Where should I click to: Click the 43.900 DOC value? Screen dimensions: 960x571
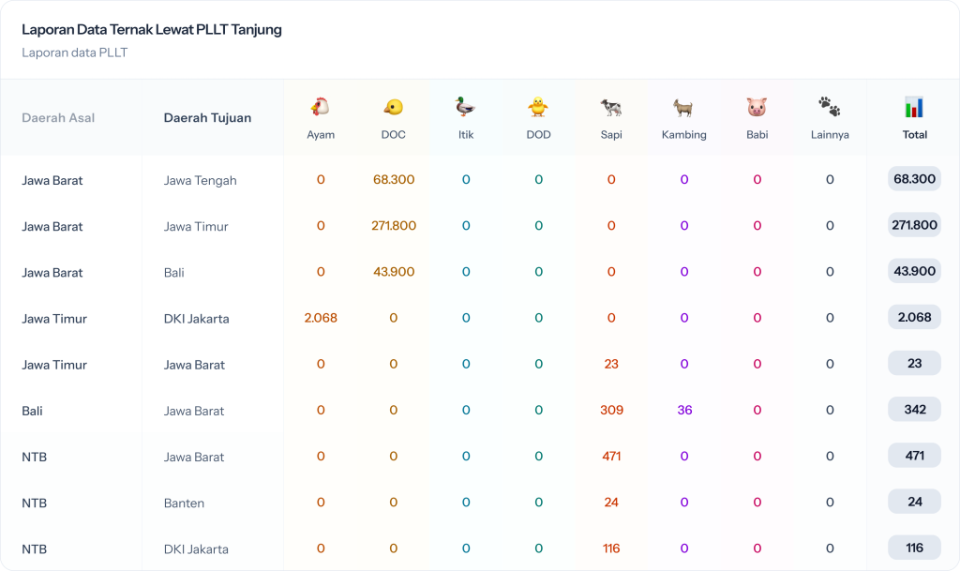(x=394, y=272)
